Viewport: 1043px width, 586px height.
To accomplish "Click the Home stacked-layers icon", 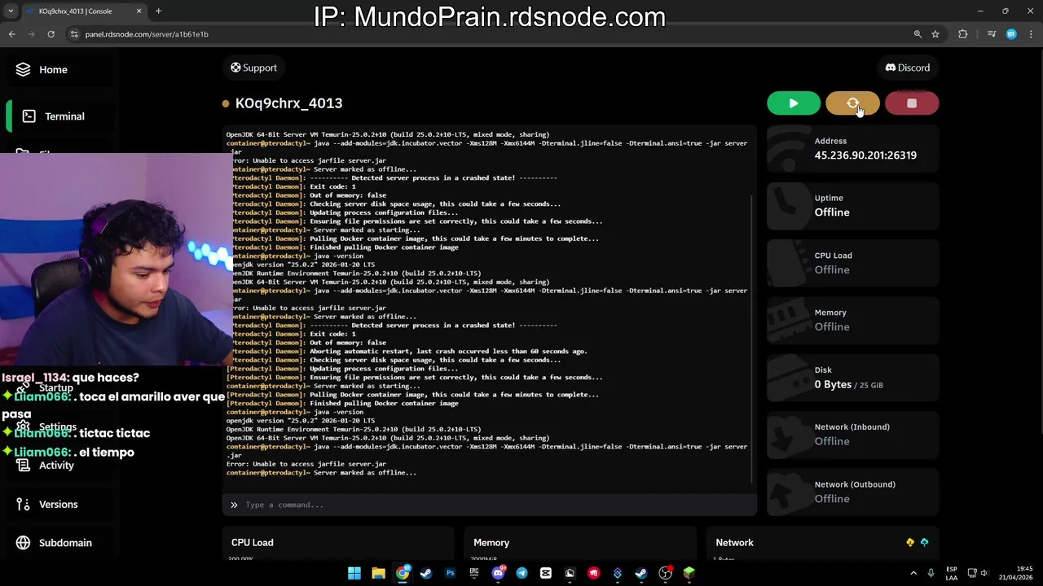I will [x=23, y=70].
